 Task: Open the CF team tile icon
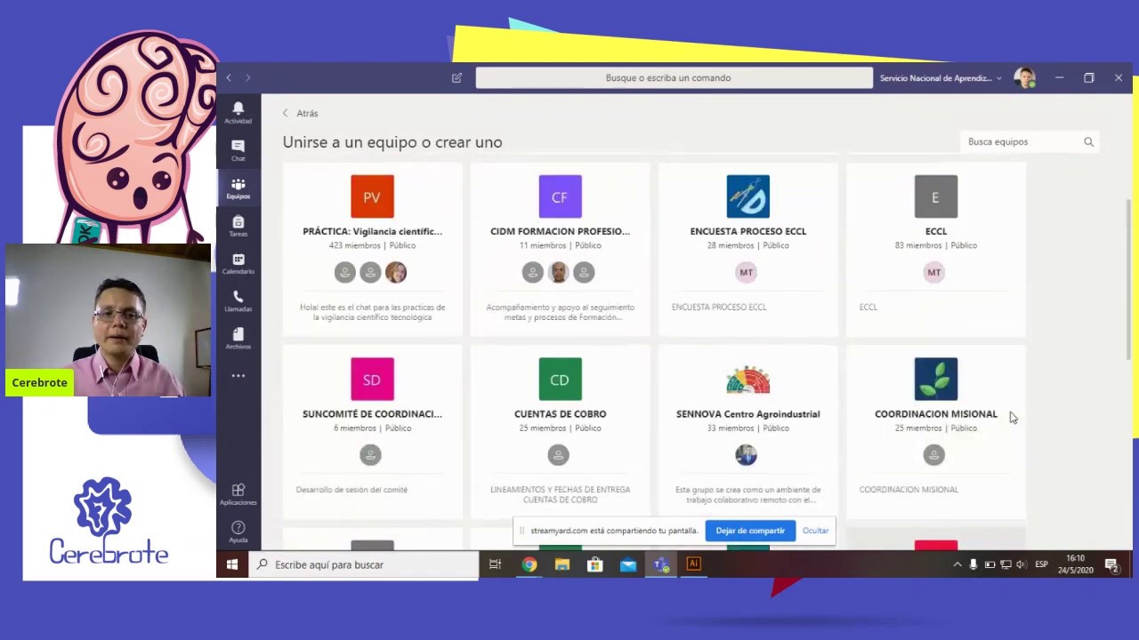click(560, 196)
